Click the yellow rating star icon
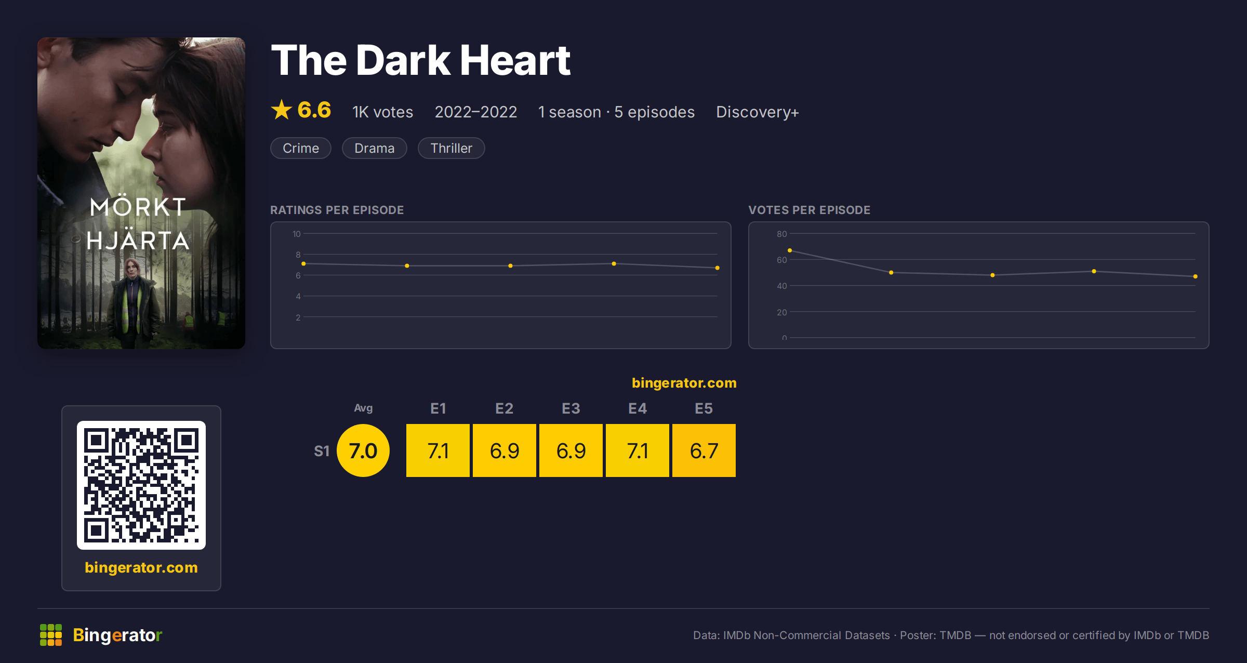 point(282,110)
